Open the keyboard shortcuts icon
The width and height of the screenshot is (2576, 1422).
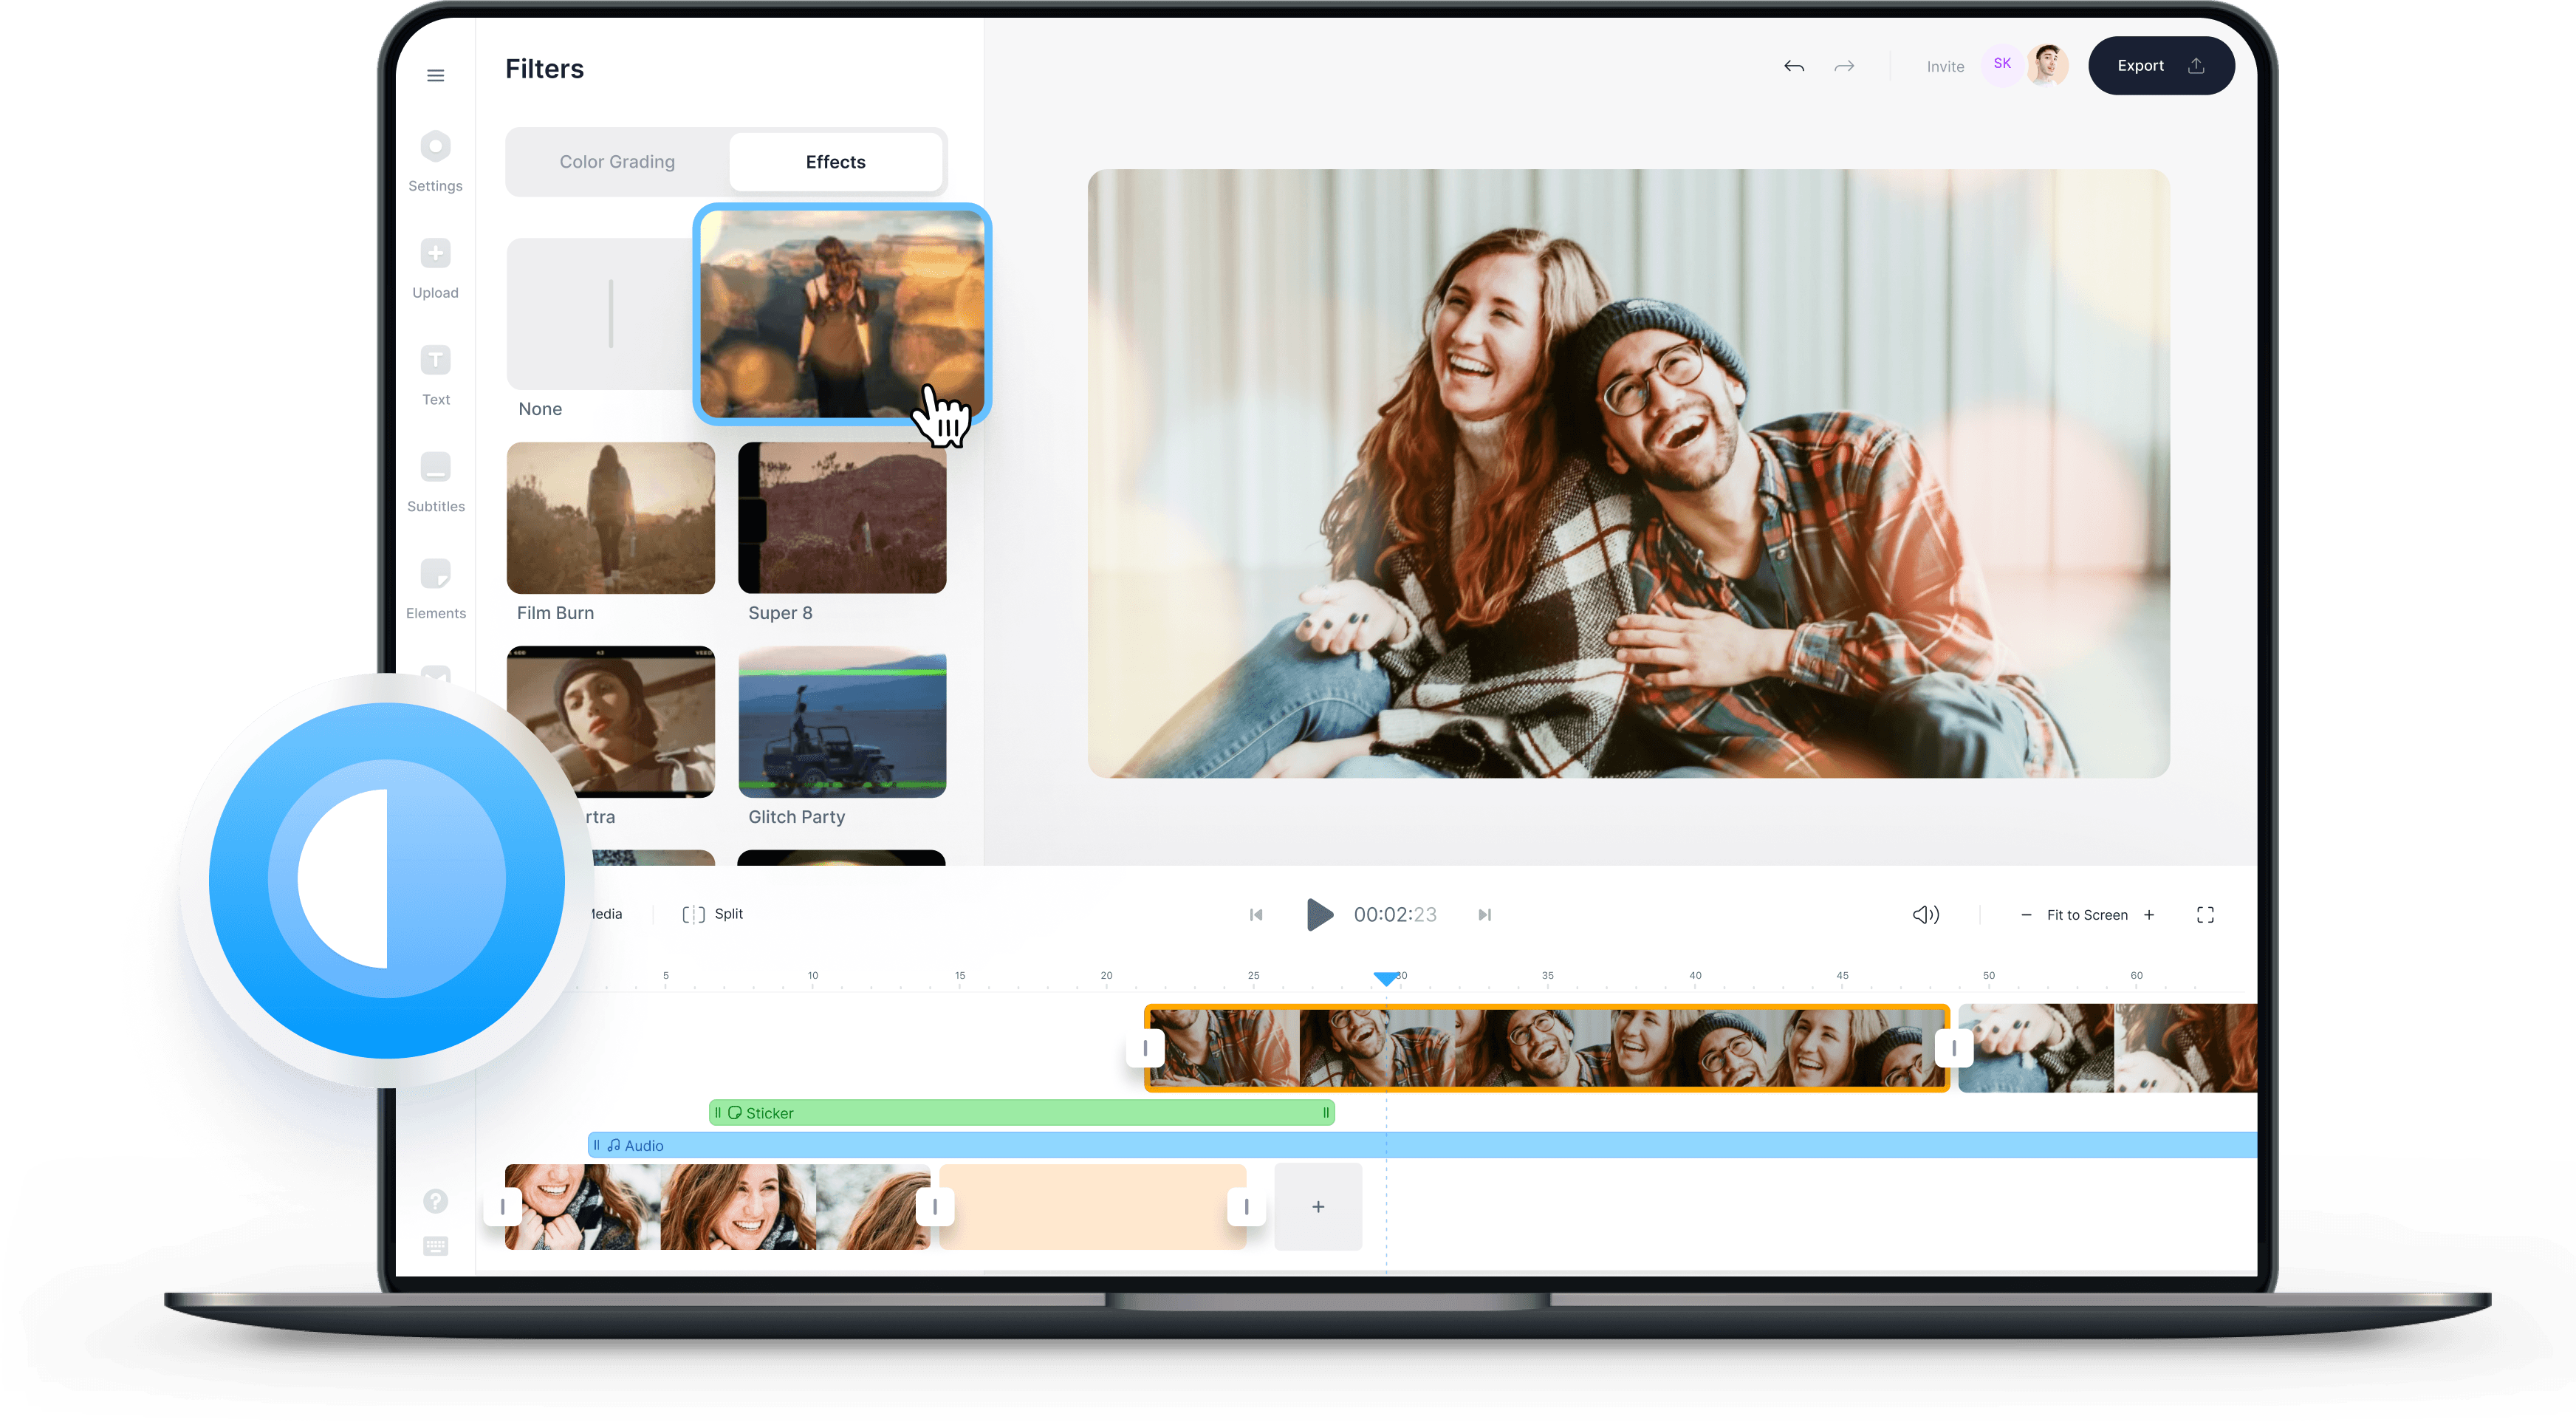[x=435, y=1246]
